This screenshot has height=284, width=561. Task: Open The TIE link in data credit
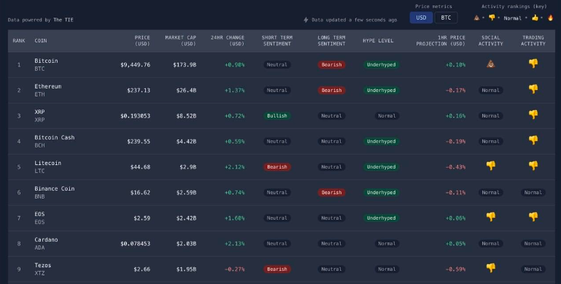[x=63, y=20]
